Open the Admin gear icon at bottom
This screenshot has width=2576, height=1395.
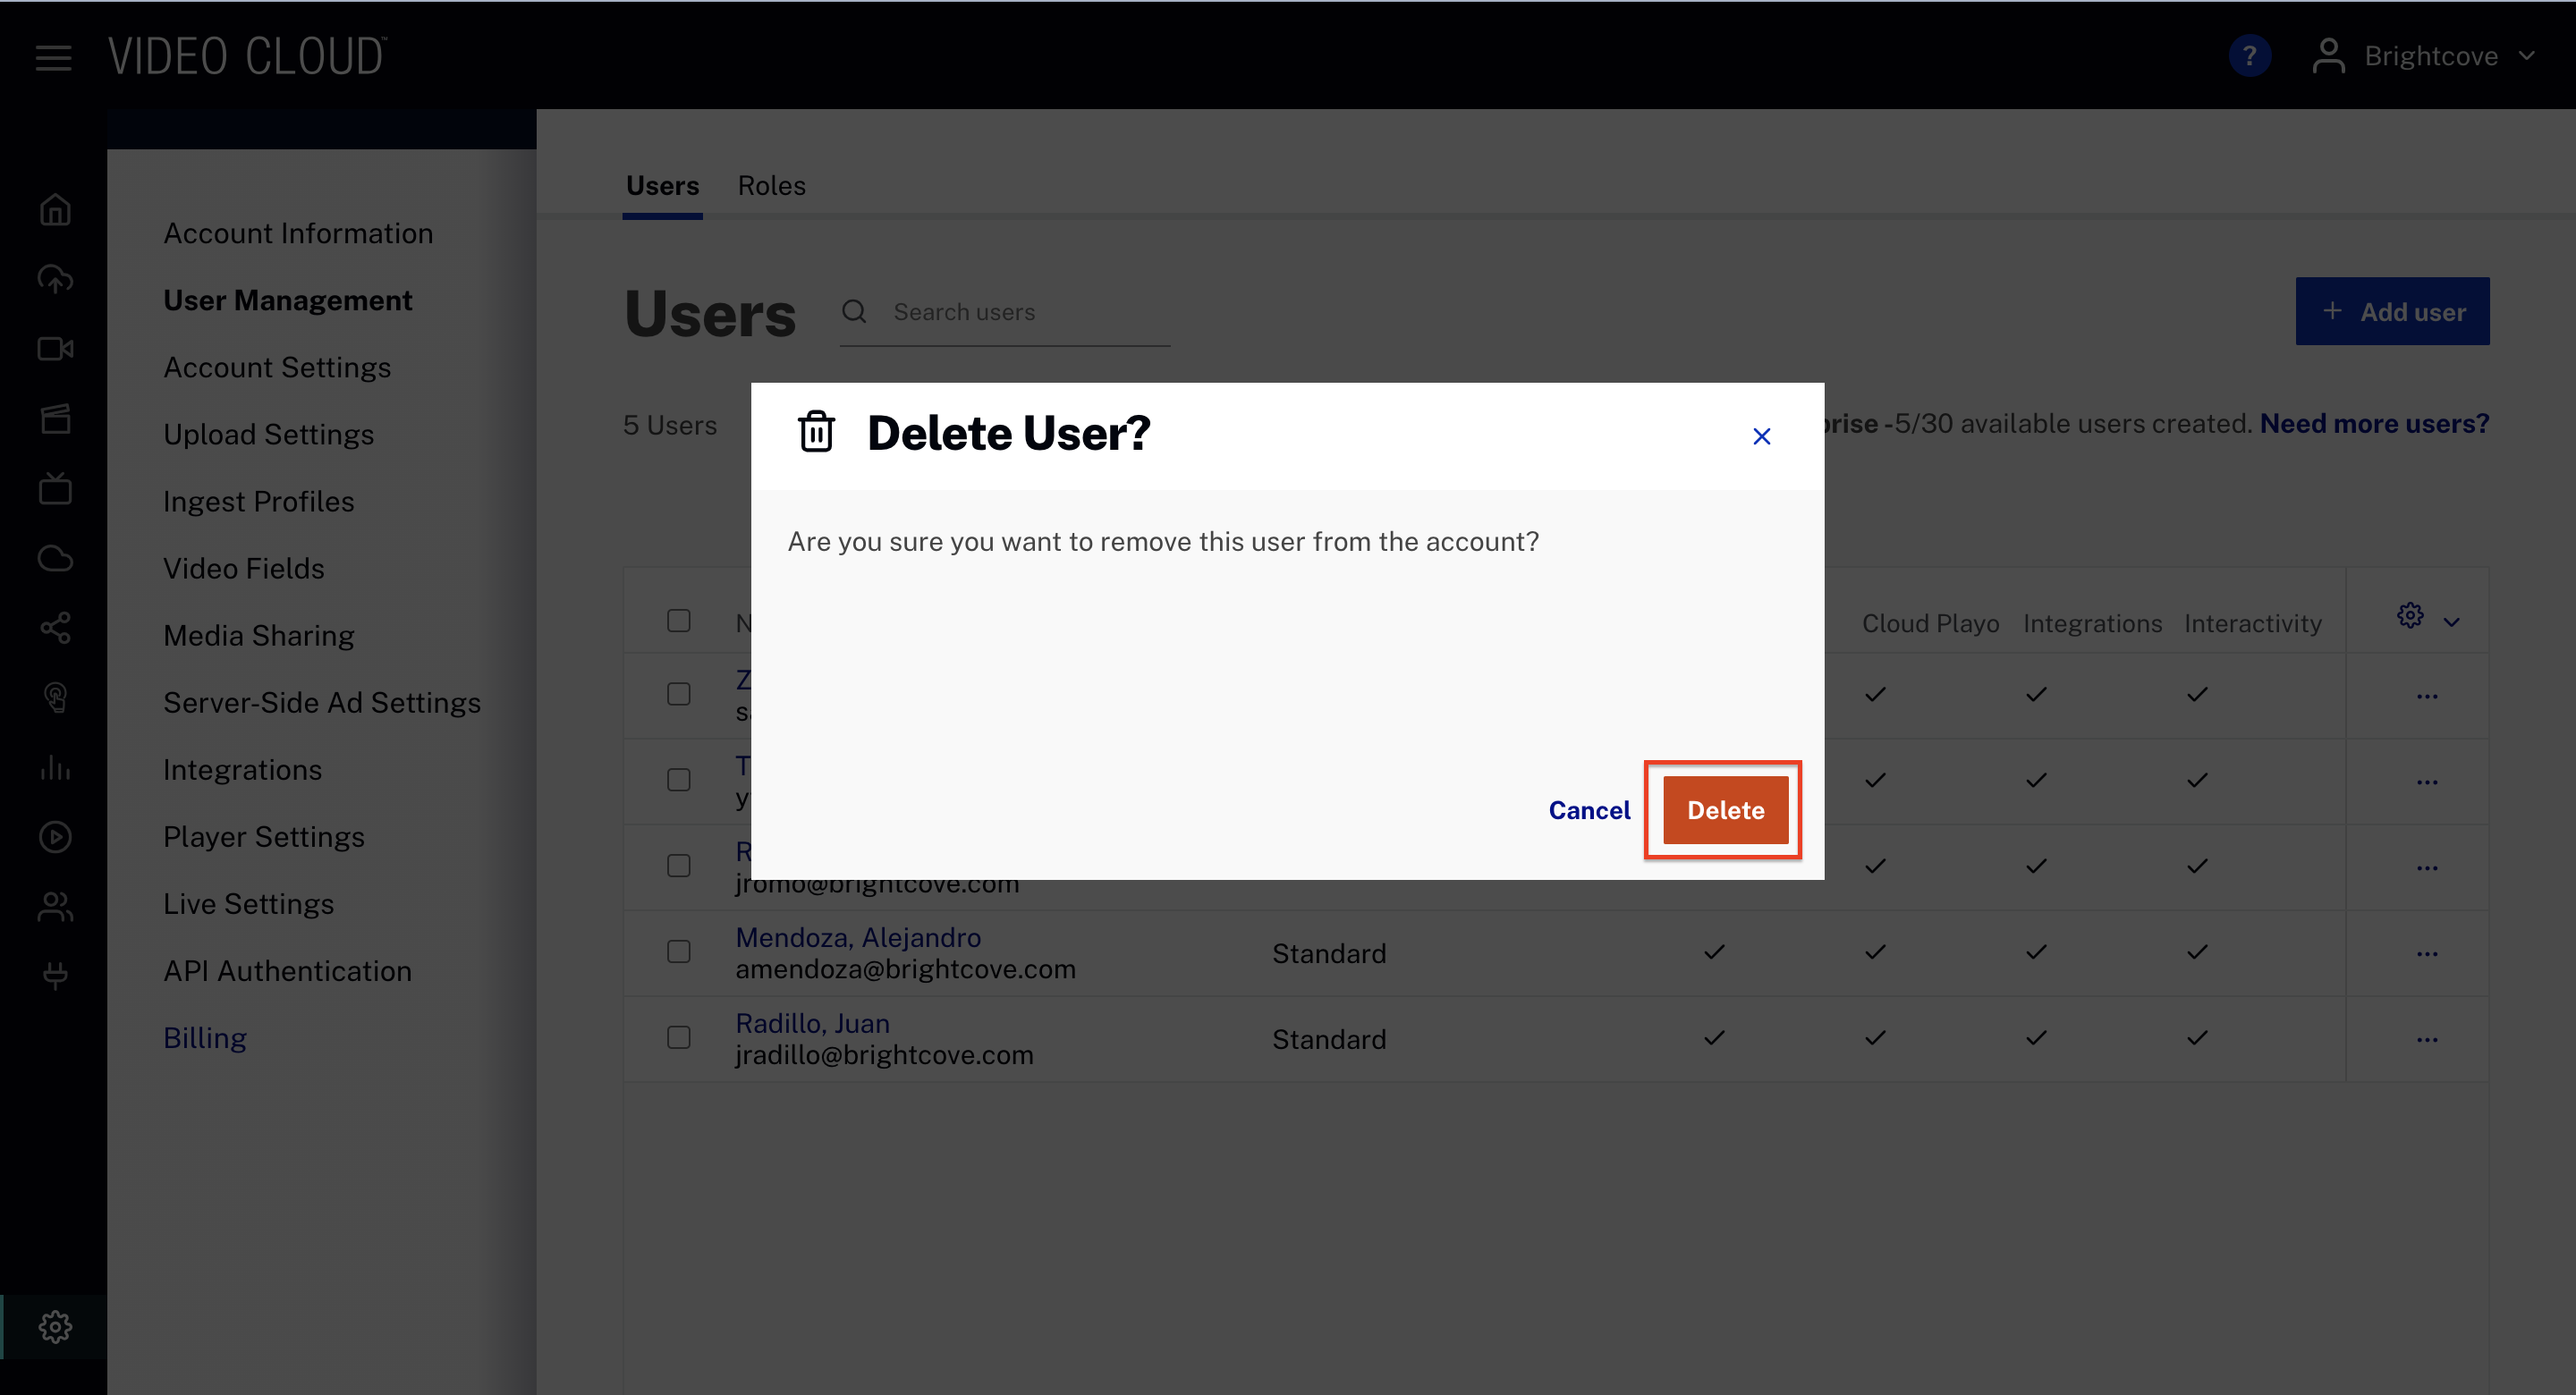pyautogui.click(x=55, y=1326)
